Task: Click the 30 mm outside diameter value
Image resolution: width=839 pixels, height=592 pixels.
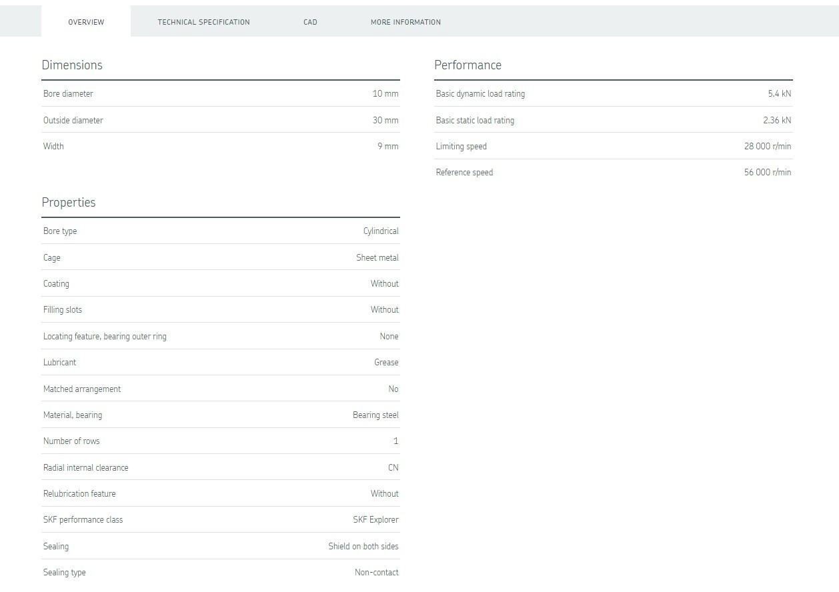Action: (385, 120)
